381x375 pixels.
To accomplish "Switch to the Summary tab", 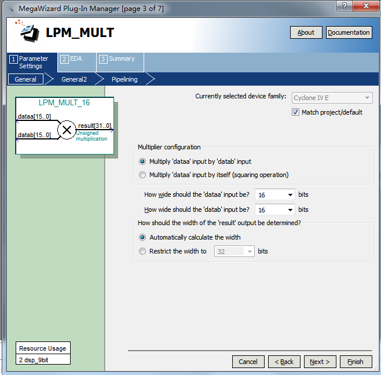I will 120,62.
